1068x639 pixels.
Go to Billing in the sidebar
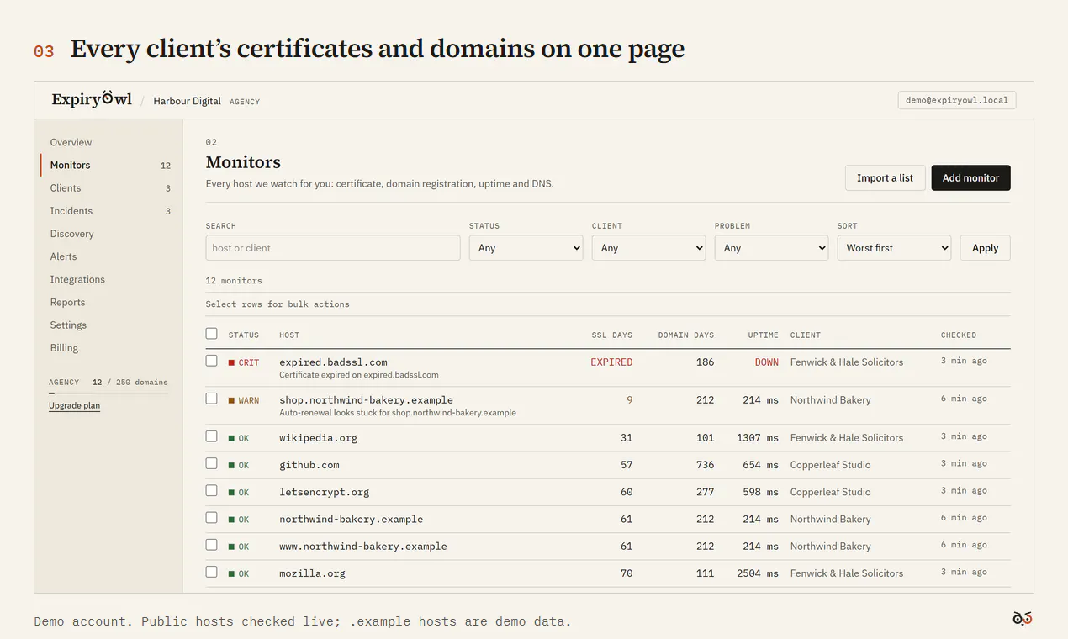[x=64, y=347]
